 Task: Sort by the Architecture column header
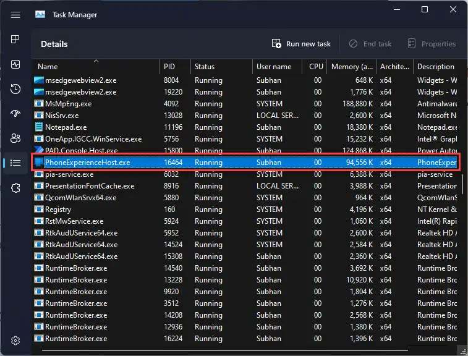click(x=395, y=67)
